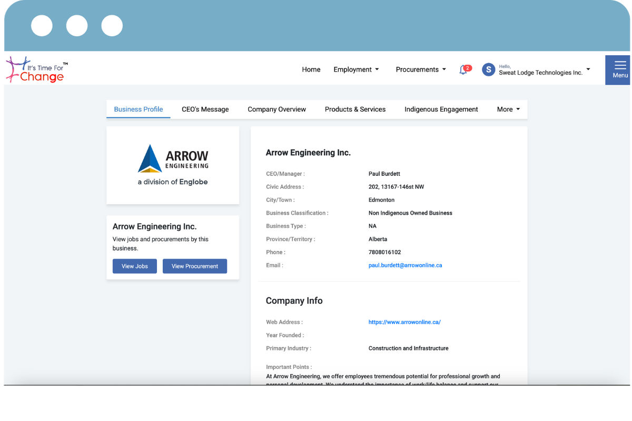The width and height of the screenshot is (632, 421).
Task: Click the View Procurement button
Action: click(195, 266)
